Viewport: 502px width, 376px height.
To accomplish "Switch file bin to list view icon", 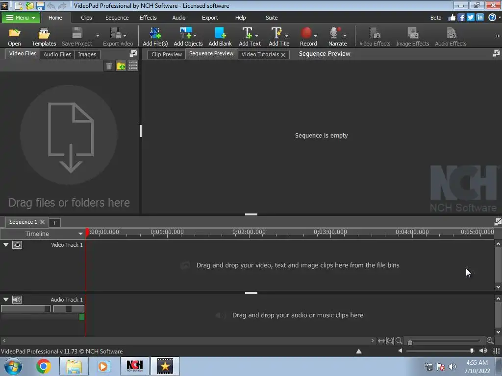I will [133, 66].
